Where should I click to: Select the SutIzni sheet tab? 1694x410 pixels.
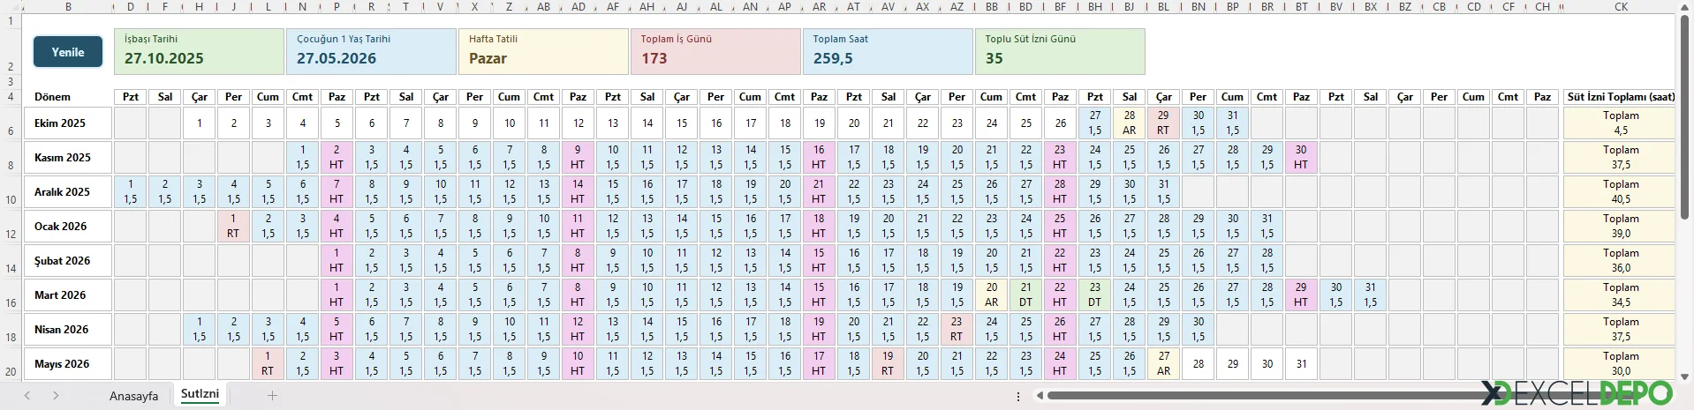[200, 394]
